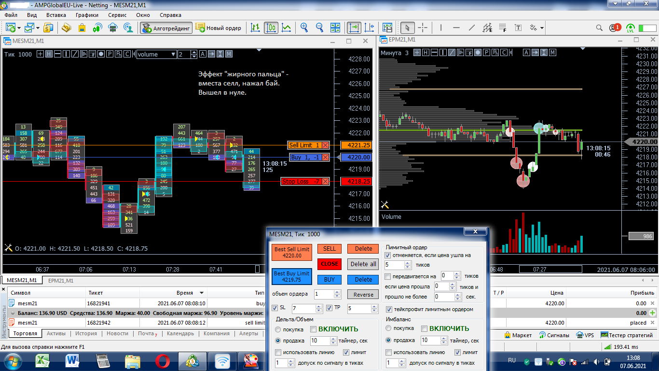Open the Вставка menu

click(x=56, y=15)
